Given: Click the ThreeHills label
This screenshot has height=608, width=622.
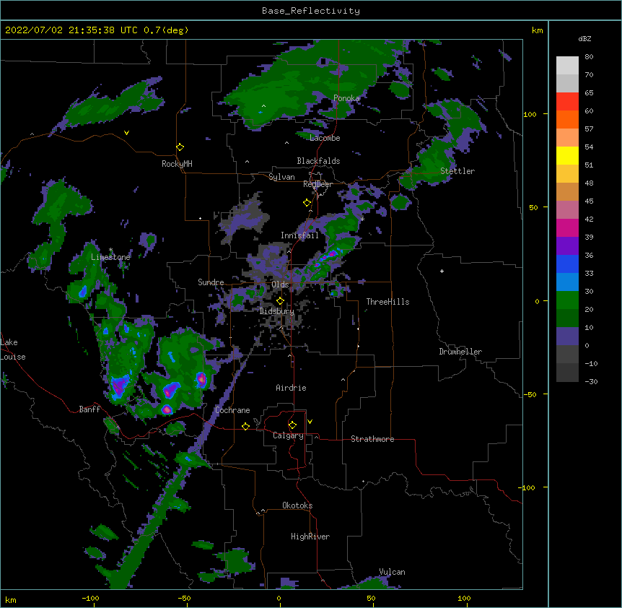Looking at the screenshot, I should 387,302.
